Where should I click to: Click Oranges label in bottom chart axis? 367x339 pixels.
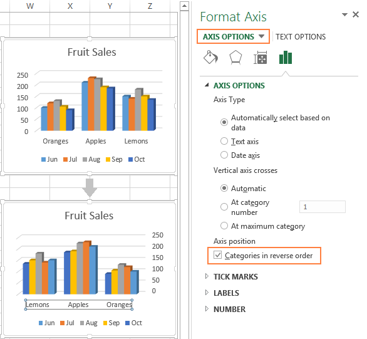tap(120, 305)
